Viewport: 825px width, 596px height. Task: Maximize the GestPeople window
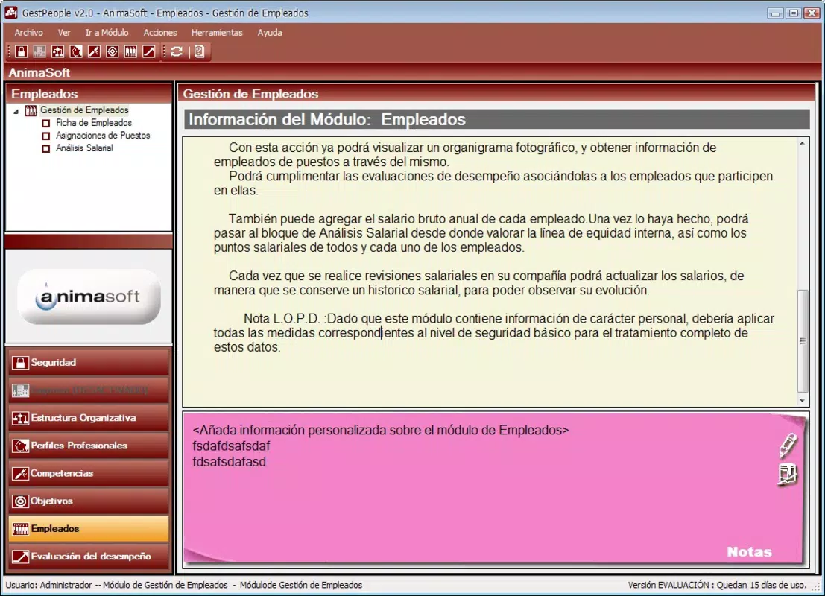click(794, 13)
